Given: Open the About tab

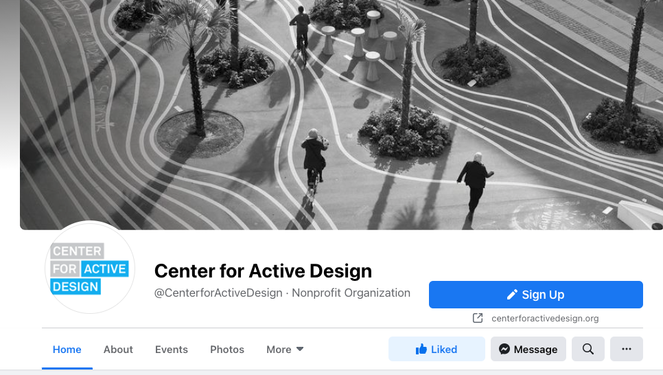Looking at the screenshot, I should pyautogui.click(x=118, y=350).
